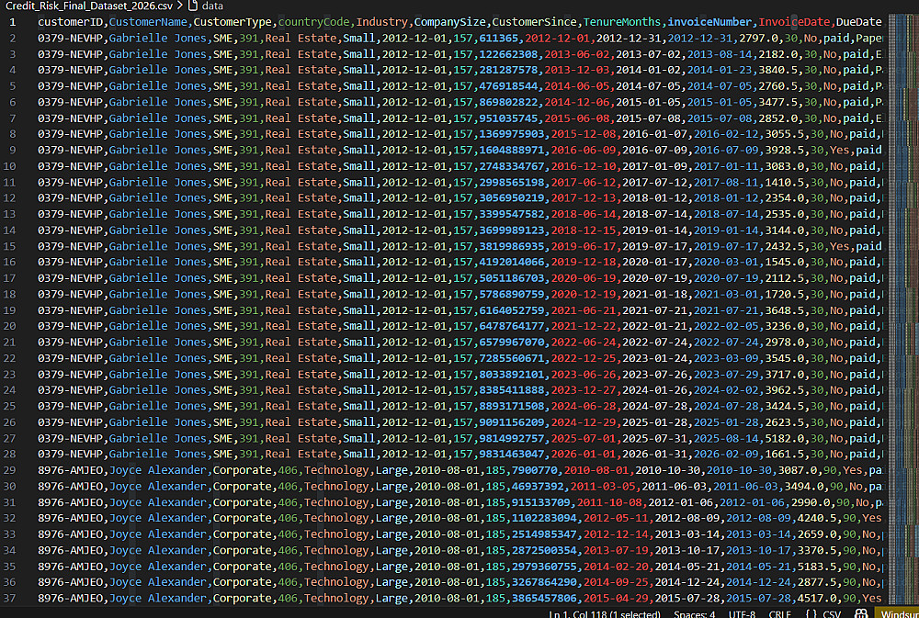
Task: Click the amount 3144.0 on line 14
Action: [784, 230]
